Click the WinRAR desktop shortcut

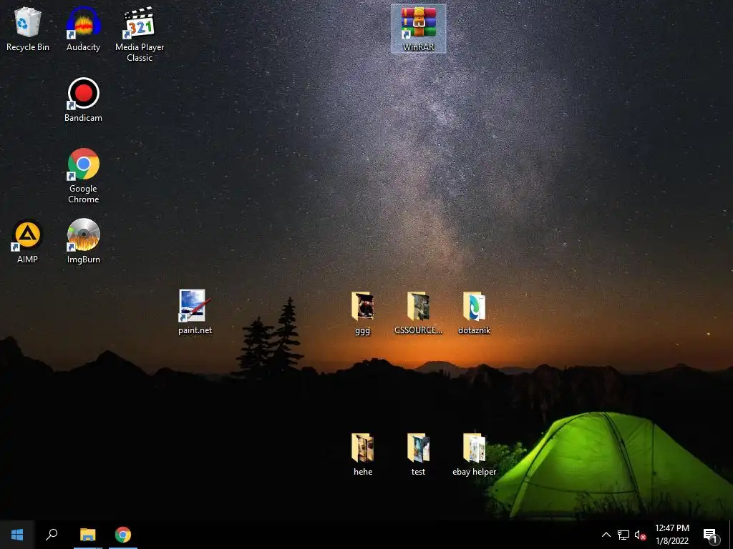[418, 29]
